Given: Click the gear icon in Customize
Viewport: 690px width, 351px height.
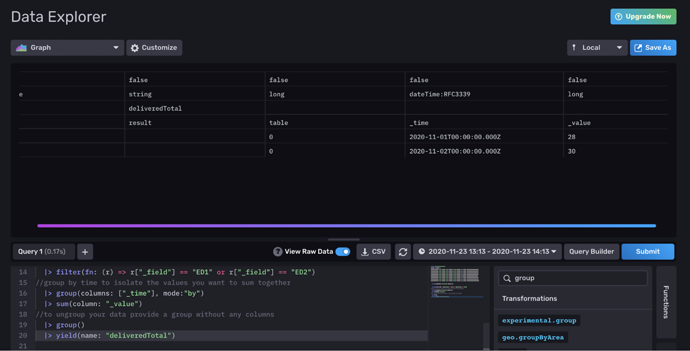Looking at the screenshot, I should point(135,48).
